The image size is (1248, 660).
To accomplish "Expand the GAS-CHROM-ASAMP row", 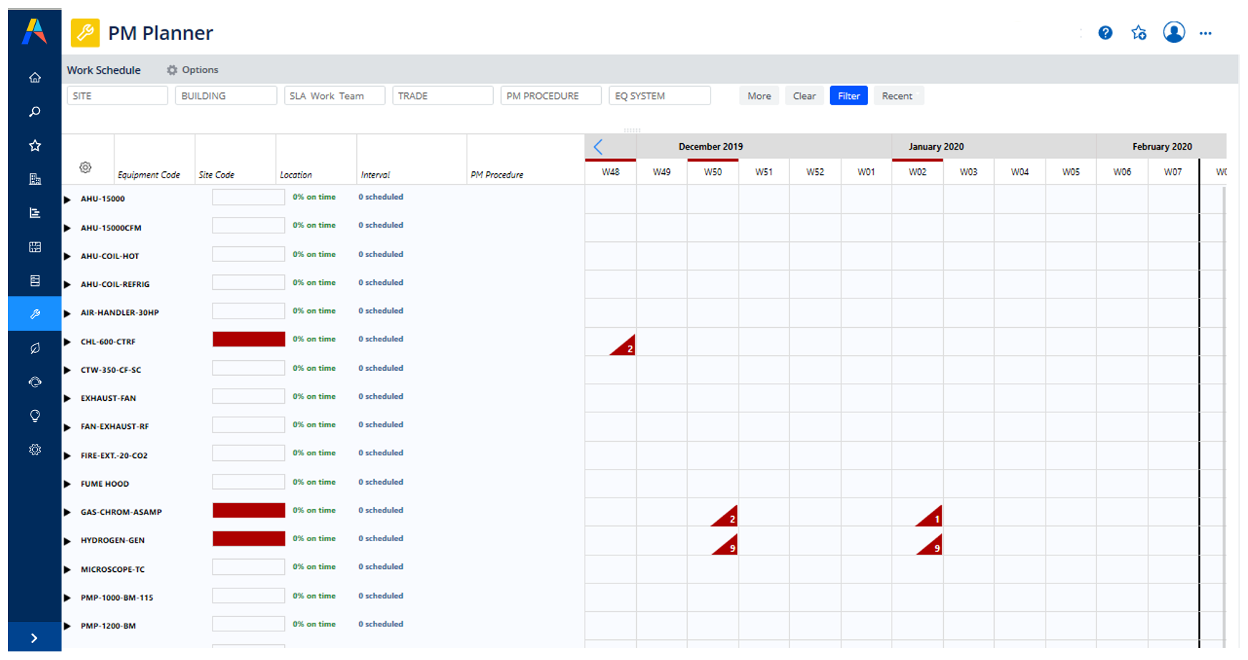I will pyautogui.click(x=67, y=513).
